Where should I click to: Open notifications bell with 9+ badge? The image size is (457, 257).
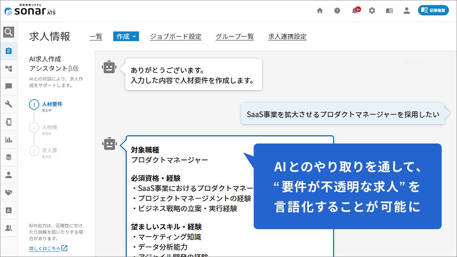click(x=356, y=10)
